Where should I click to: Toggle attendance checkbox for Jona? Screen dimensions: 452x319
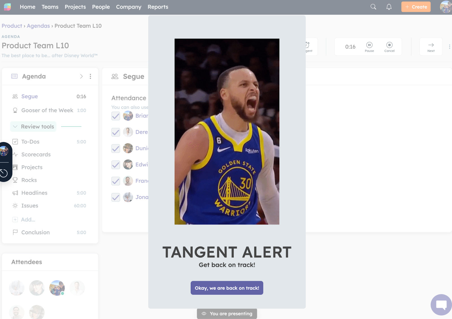pos(116,197)
